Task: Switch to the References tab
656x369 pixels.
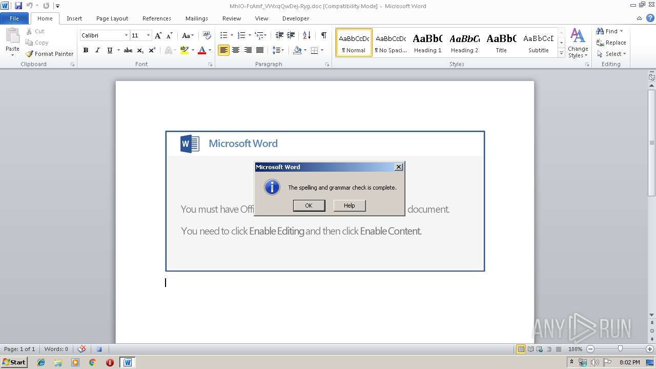Action: (x=157, y=18)
